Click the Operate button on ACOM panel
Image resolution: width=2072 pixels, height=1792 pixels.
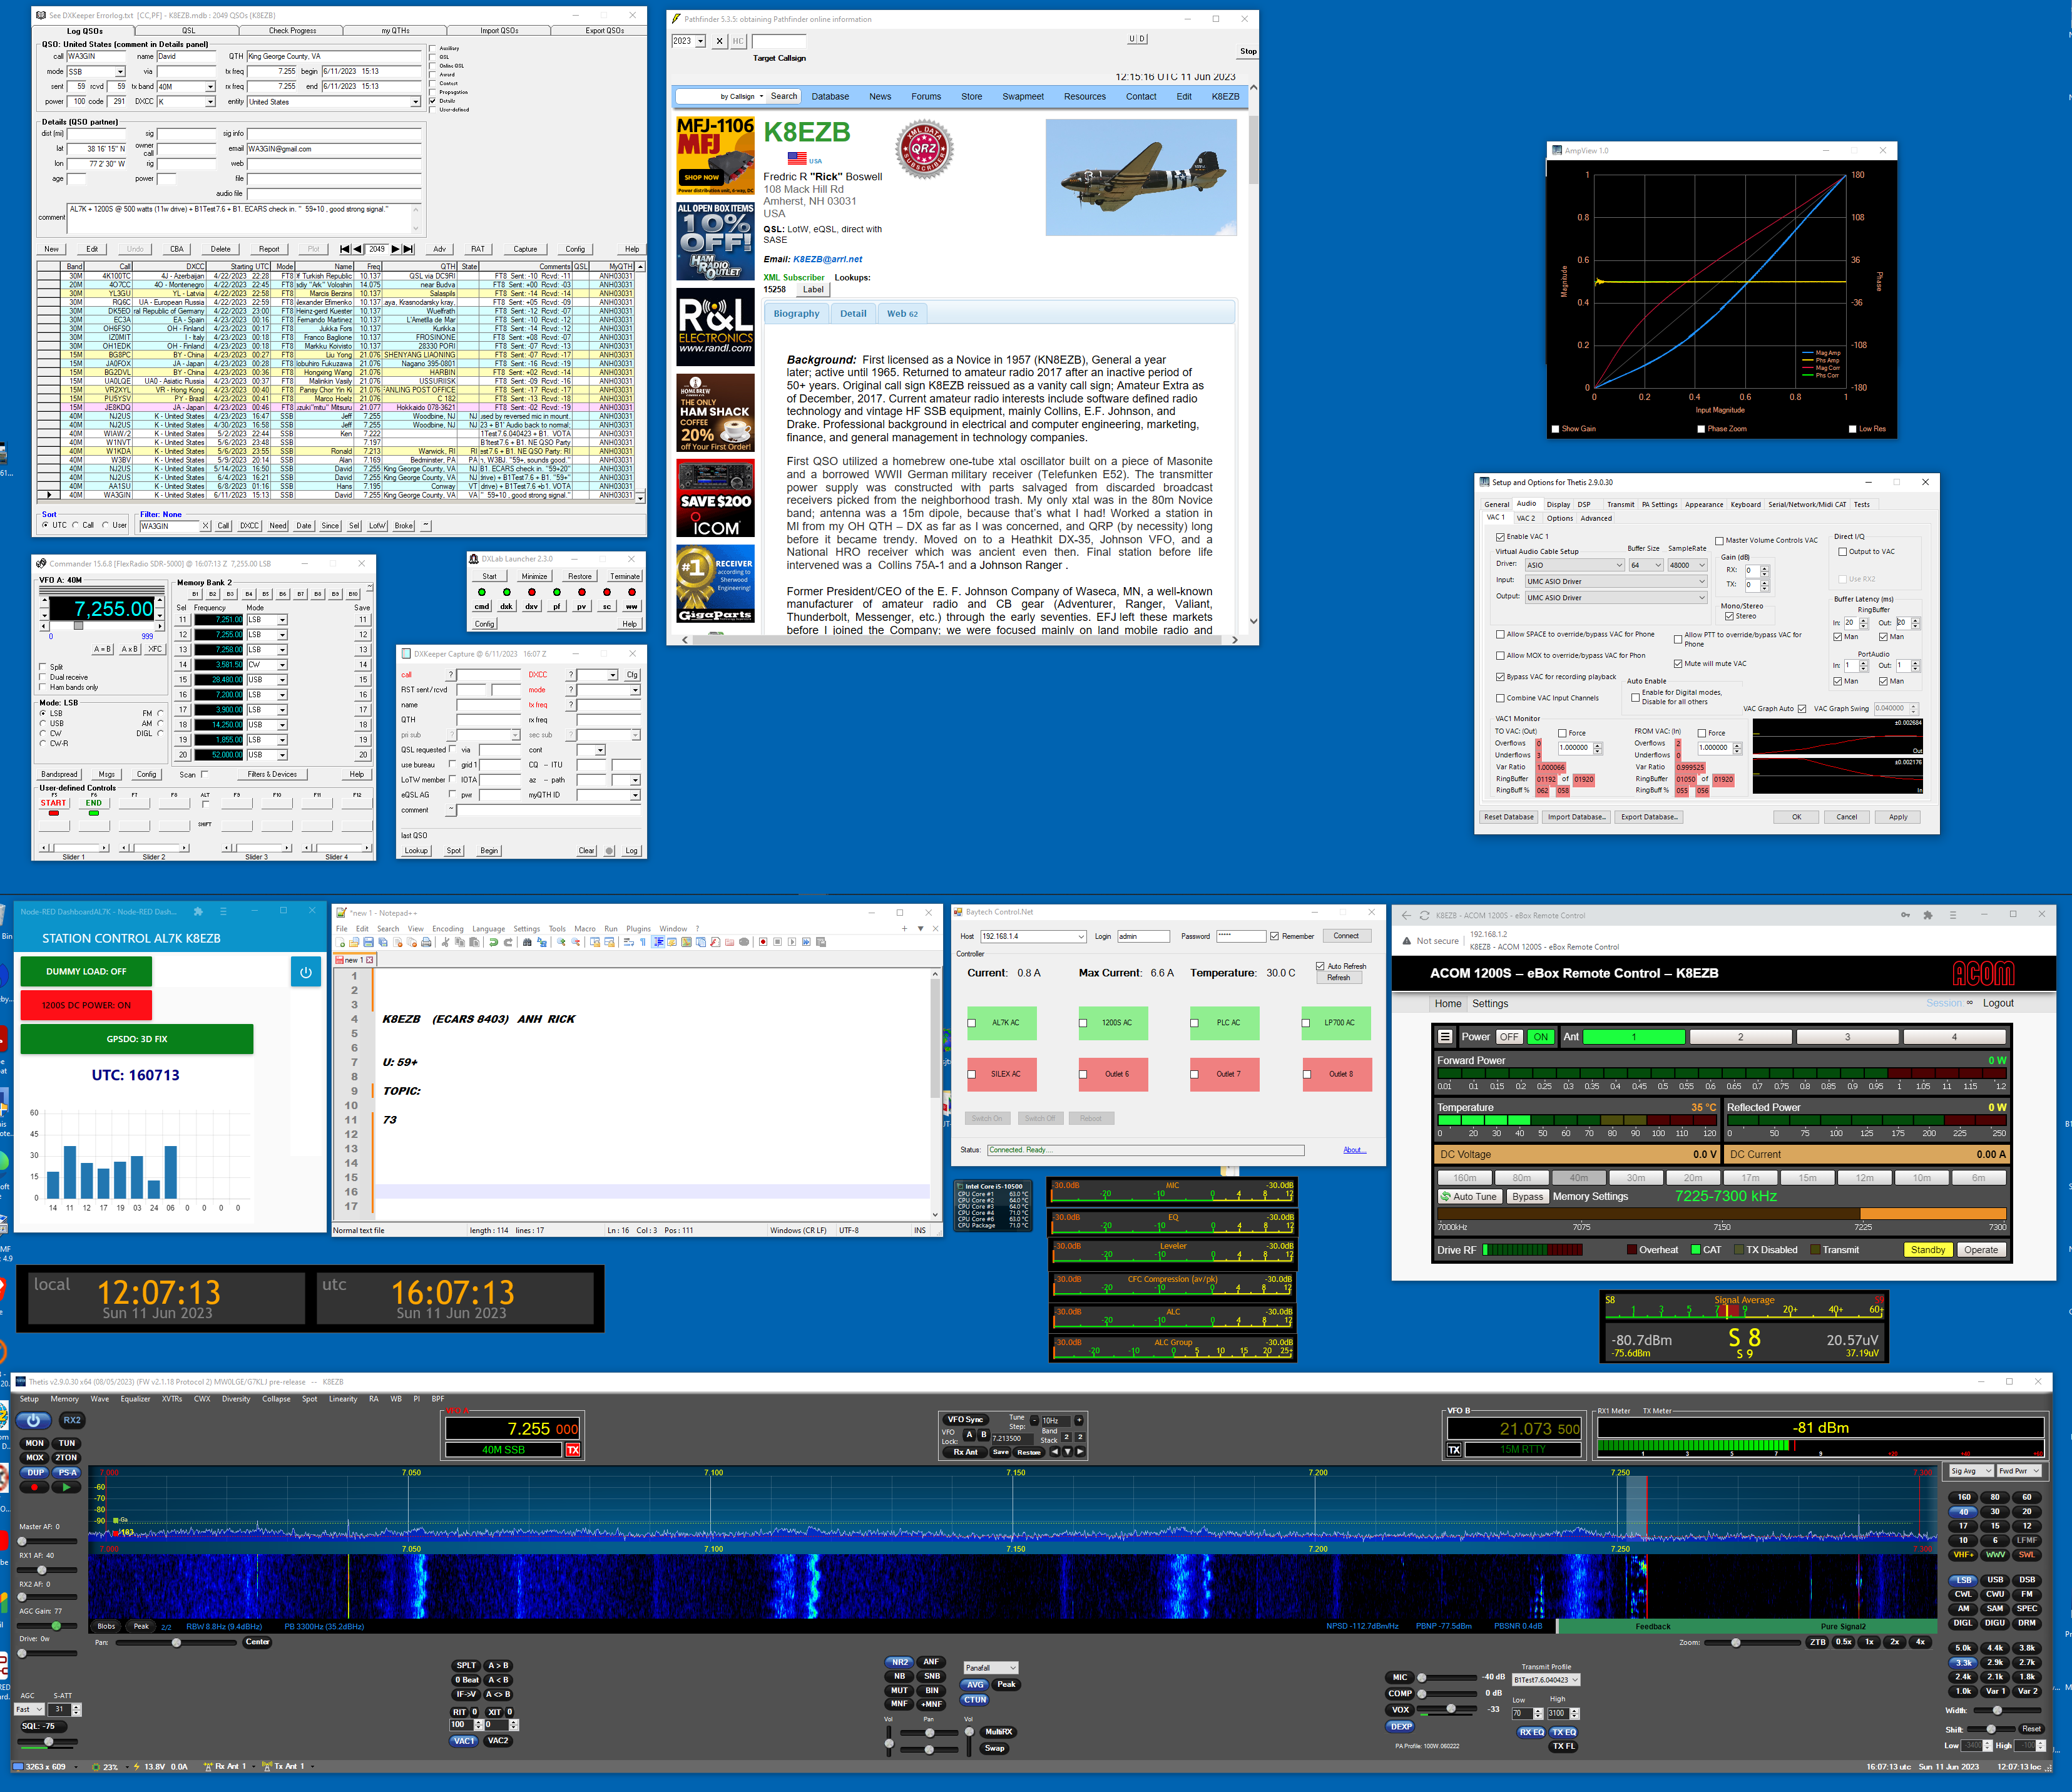pos(1980,1250)
